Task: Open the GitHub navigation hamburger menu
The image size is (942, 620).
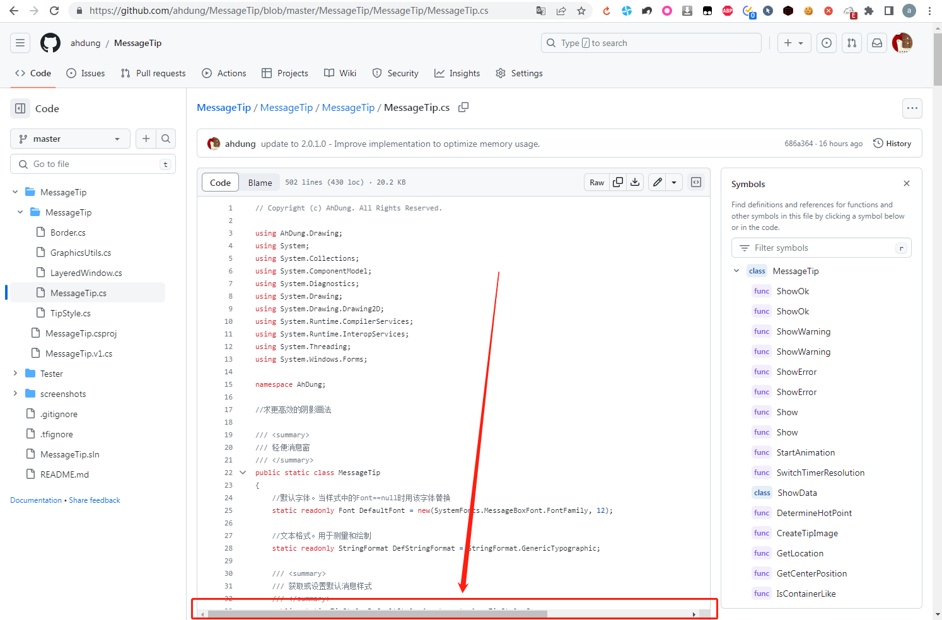Action: click(x=20, y=42)
